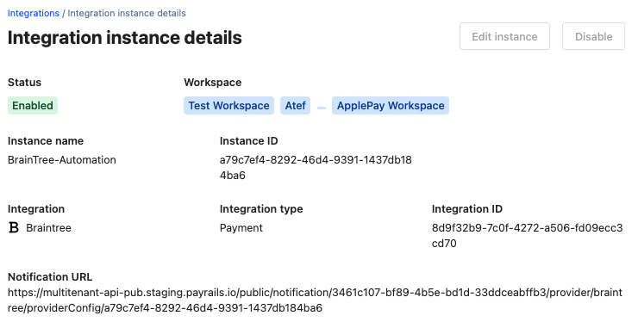
Task: Click the Braintree integration name
Action: (48, 228)
